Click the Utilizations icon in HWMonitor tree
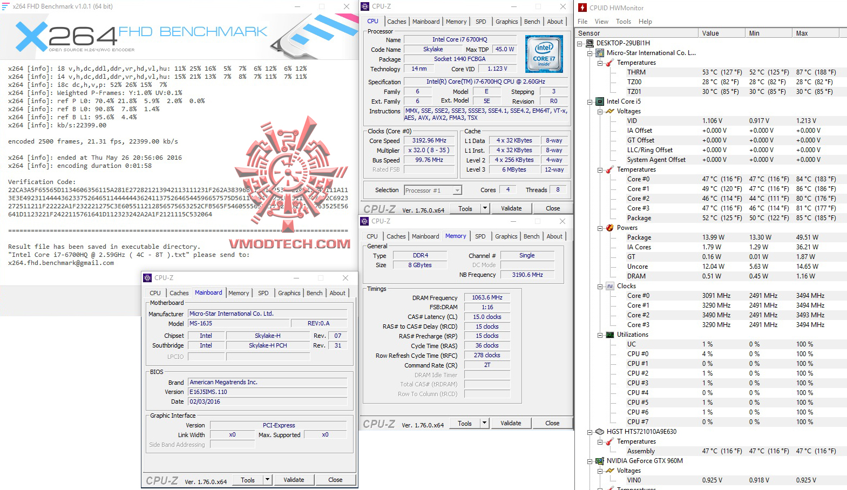This screenshot has width=847, height=490. pyautogui.click(x=609, y=335)
